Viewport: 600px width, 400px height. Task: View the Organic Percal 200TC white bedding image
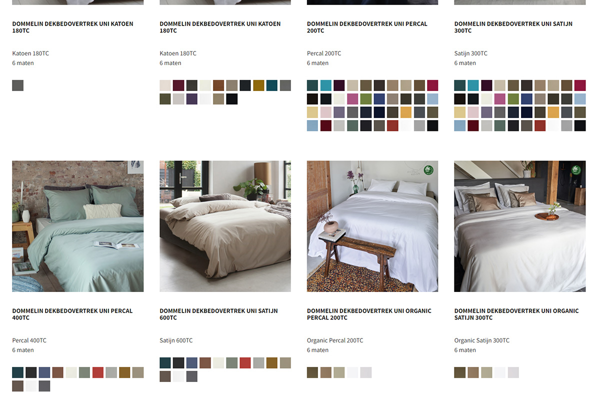[372, 226]
